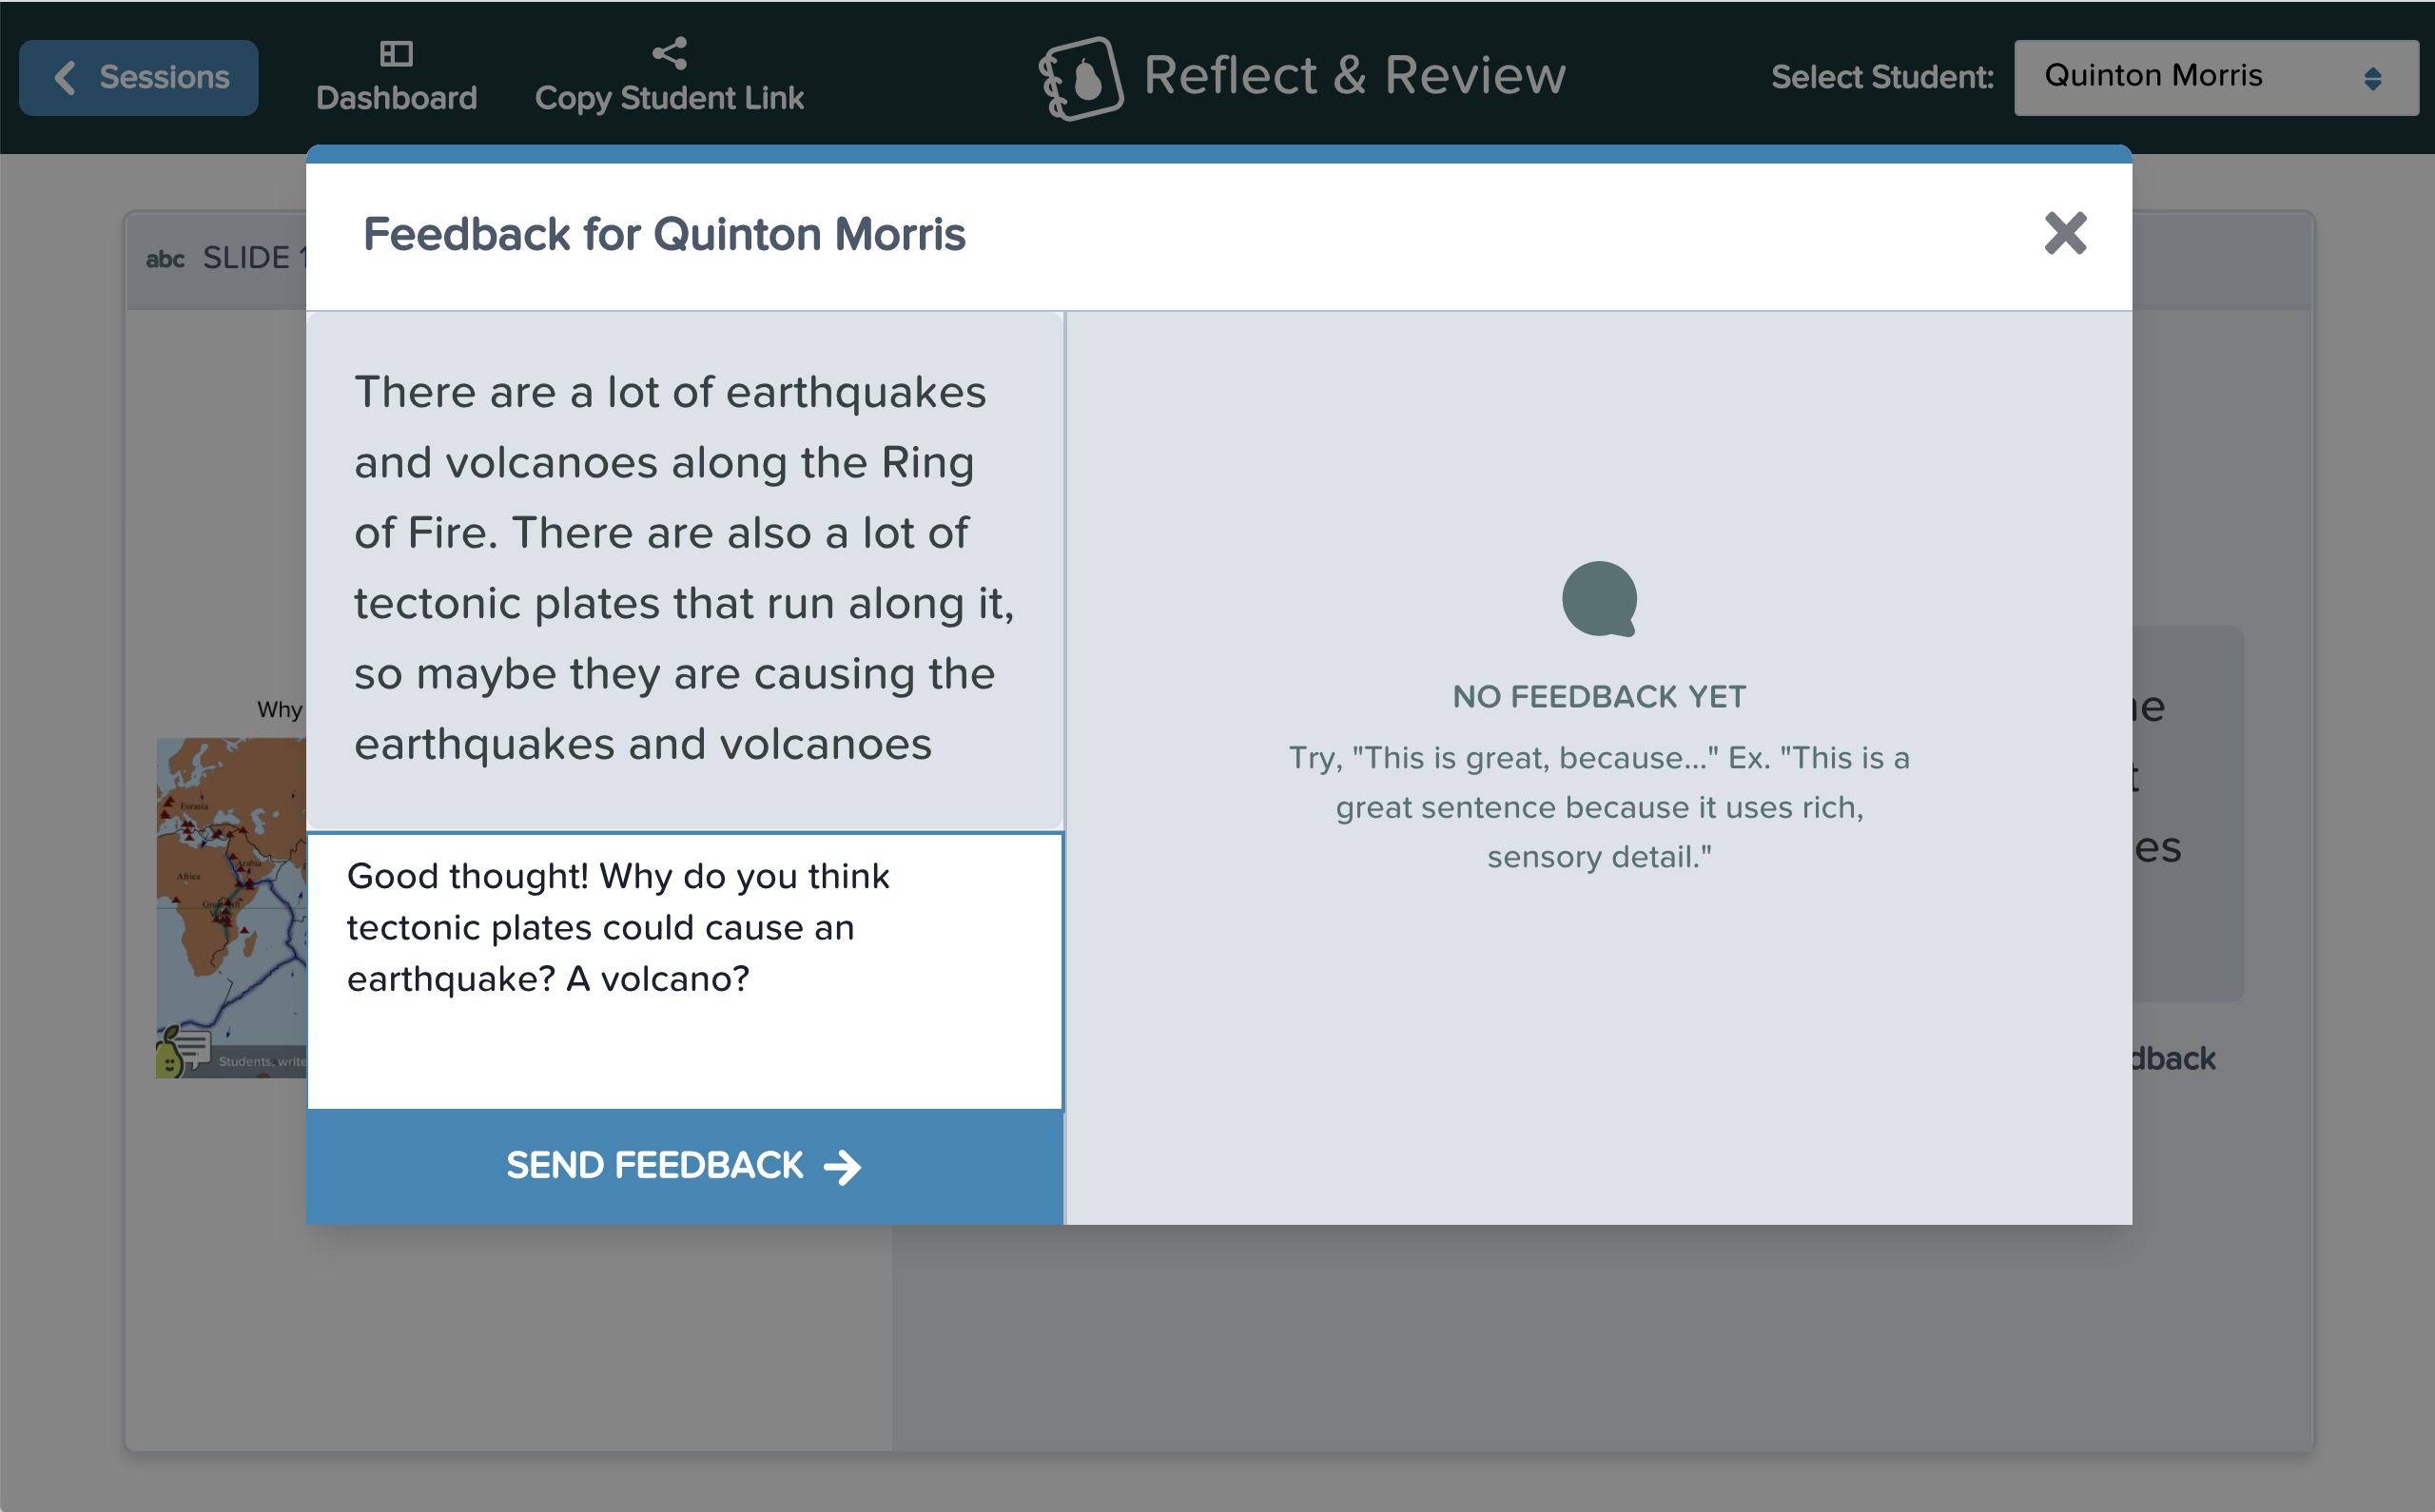Open the Dashboard view

click(397, 75)
